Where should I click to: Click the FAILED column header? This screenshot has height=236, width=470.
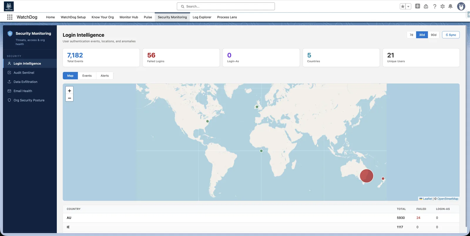pos(421,209)
